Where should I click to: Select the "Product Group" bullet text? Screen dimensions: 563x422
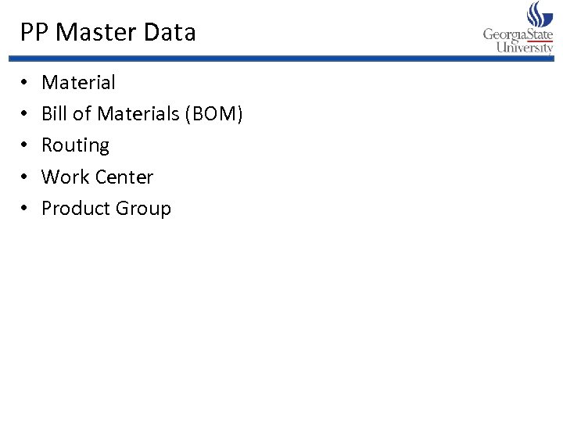(x=106, y=209)
